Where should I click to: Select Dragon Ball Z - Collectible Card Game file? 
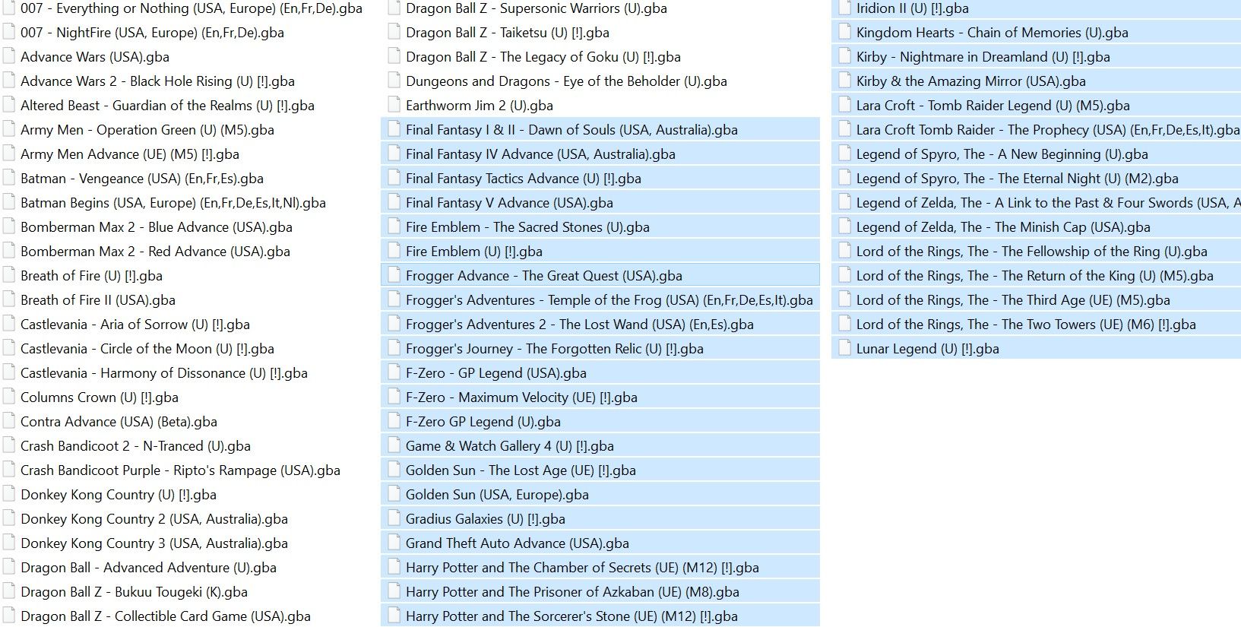(x=166, y=616)
